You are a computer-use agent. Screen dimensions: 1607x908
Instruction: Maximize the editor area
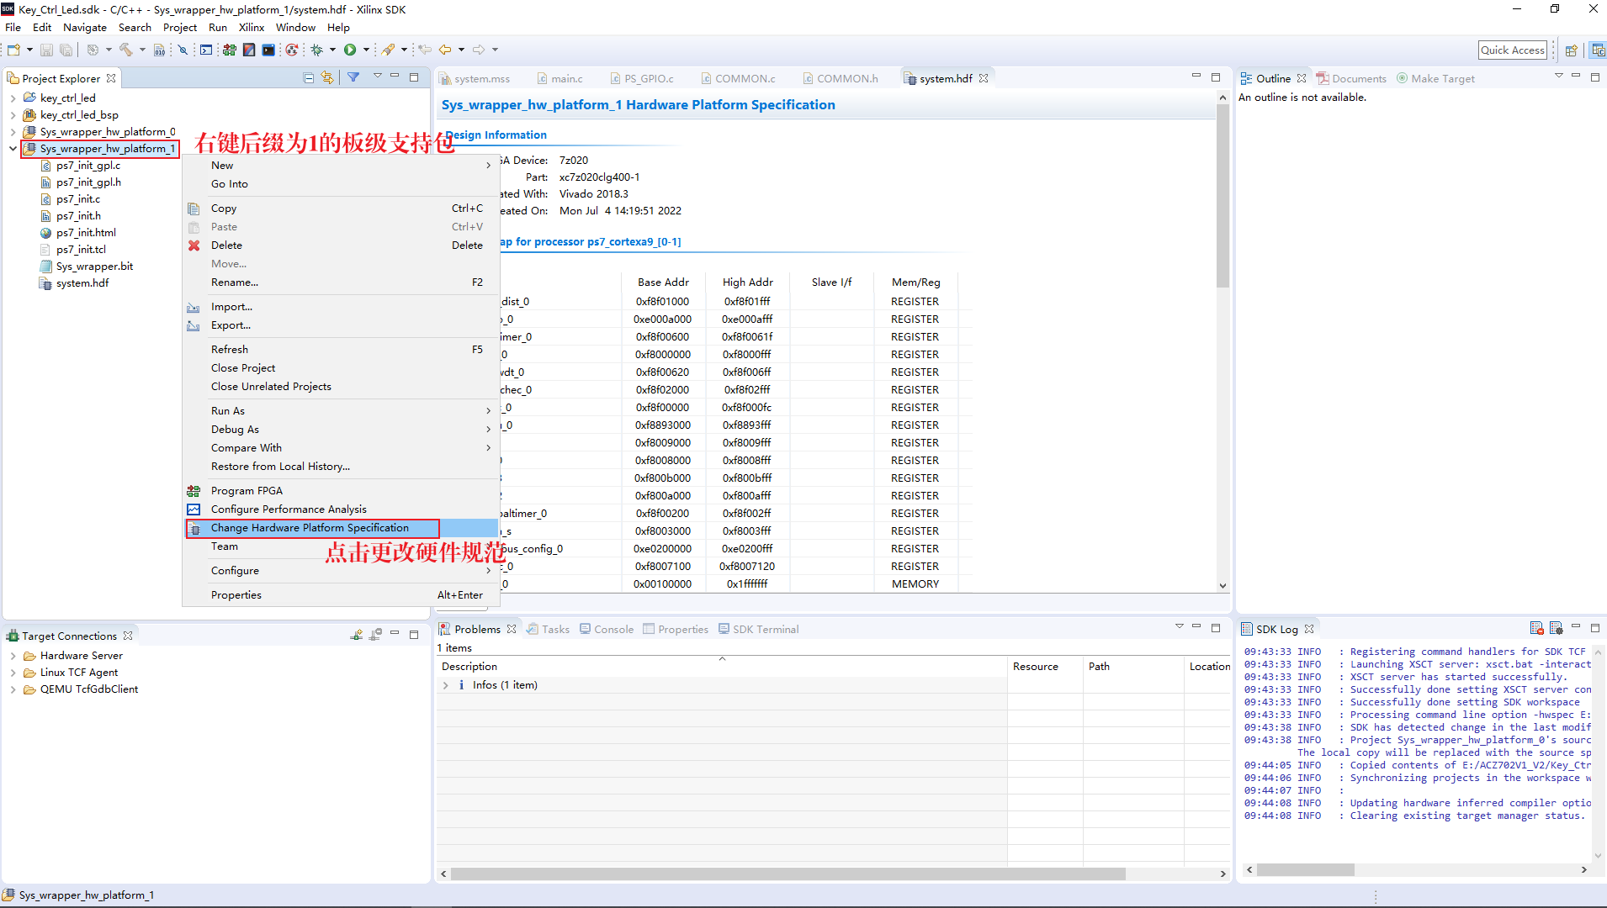(1216, 77)
